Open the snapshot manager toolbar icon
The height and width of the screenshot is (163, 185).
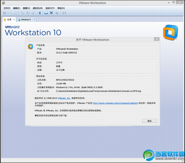(x=33, y=13)
